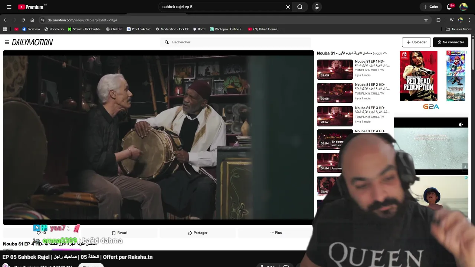Click the Dailymotion search magnifier icon
The image size is (475, 267).
tap(167, 42)
